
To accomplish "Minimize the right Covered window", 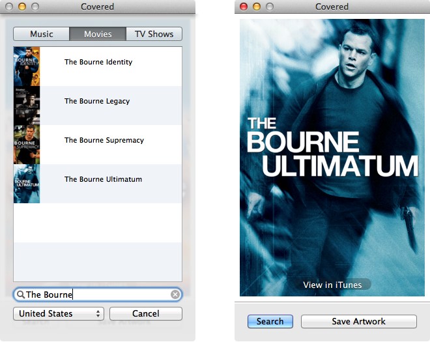I will [257, 7].
